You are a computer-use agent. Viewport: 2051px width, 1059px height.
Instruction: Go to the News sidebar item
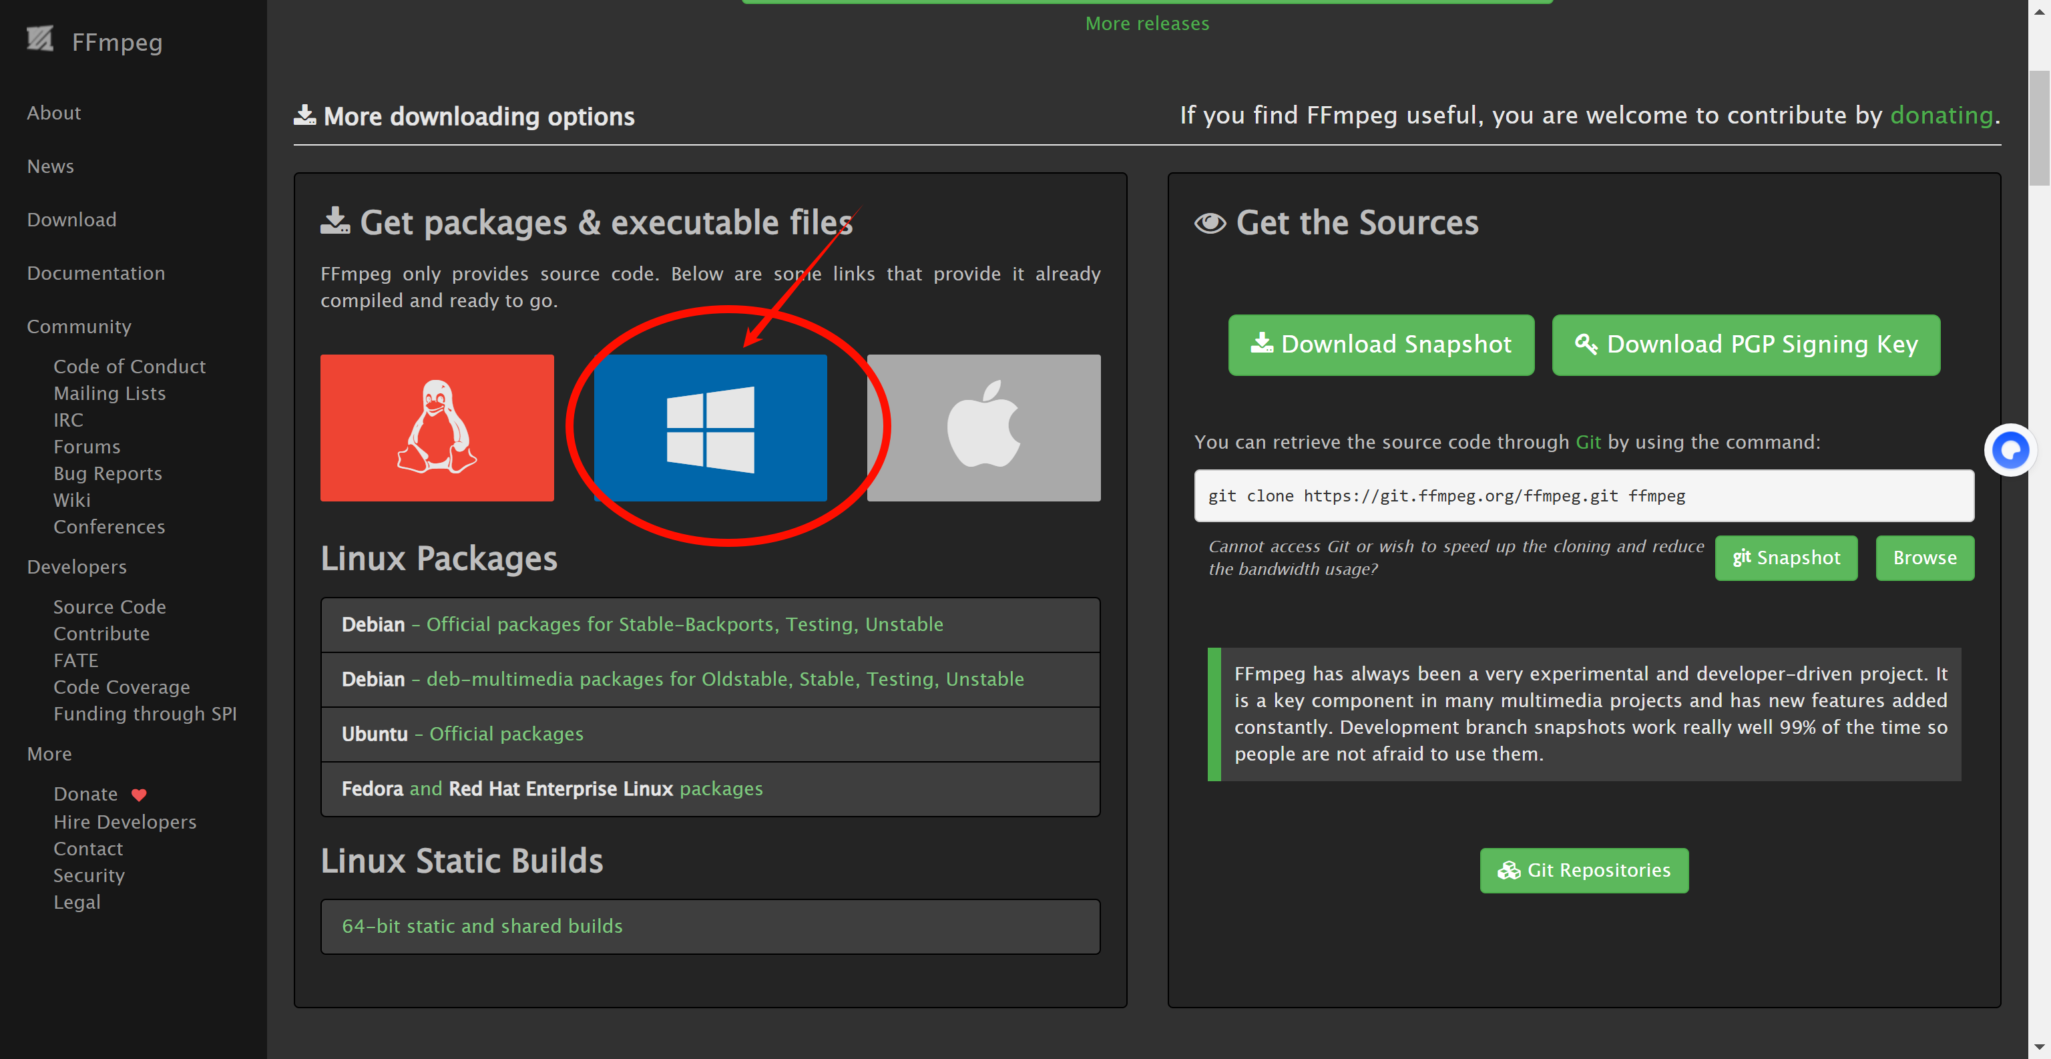[50, 166]
